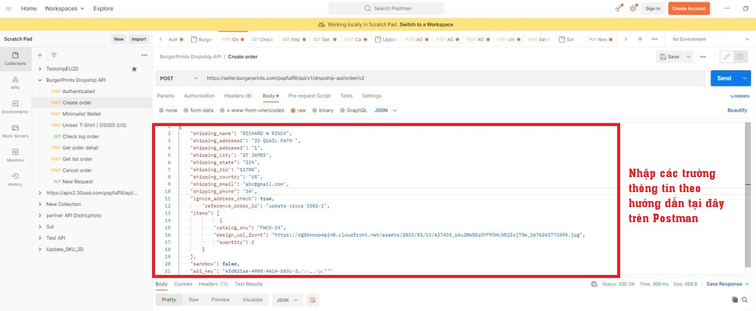Image resolution: width=756 pixels, height=311 pixels.
Task: Open the Headers (8) request tab
Action: pyautogui.click(x=238, y=96)
